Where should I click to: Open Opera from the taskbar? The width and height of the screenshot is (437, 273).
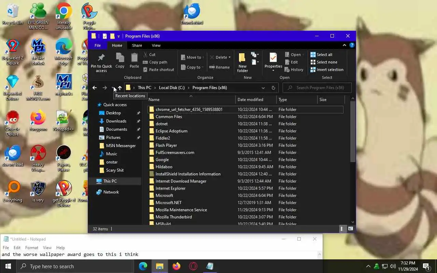pos(193,266)
